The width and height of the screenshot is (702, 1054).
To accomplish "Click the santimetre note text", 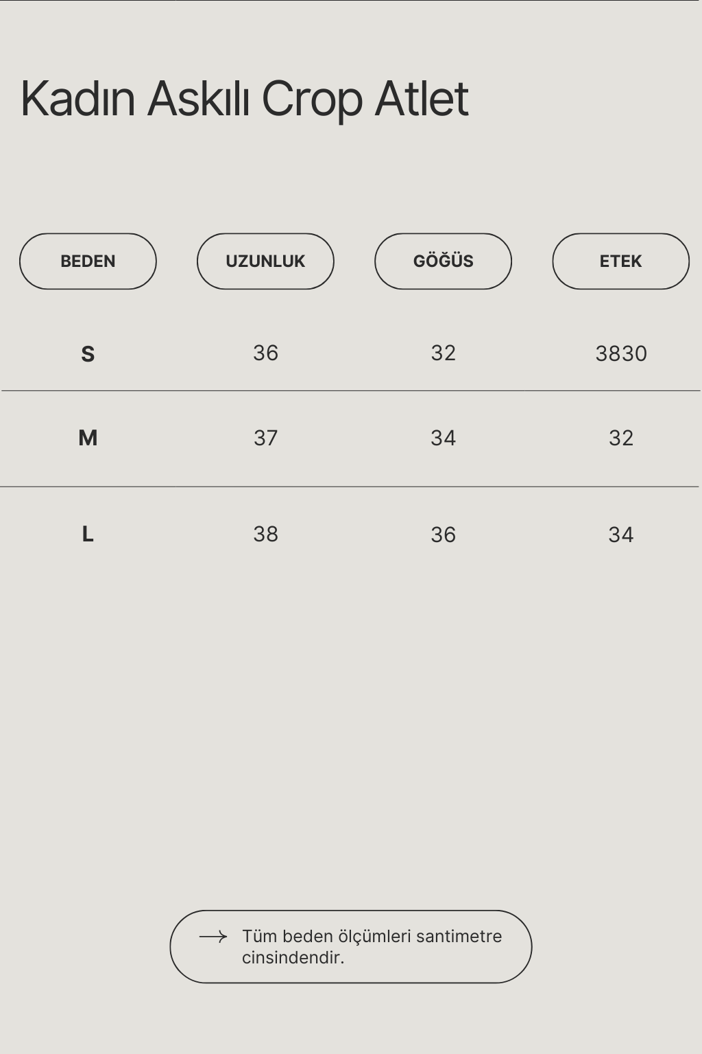I will (372, 947).
